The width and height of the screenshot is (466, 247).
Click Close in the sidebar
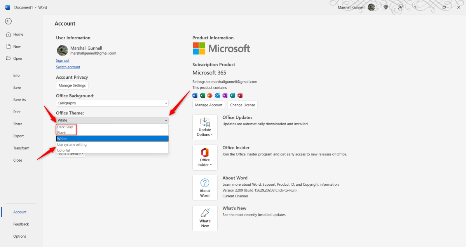[x=17, y=161]
